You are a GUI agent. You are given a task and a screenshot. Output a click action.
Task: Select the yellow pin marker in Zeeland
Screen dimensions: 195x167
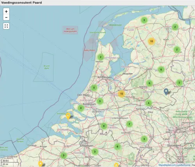[x=68, y=116]
